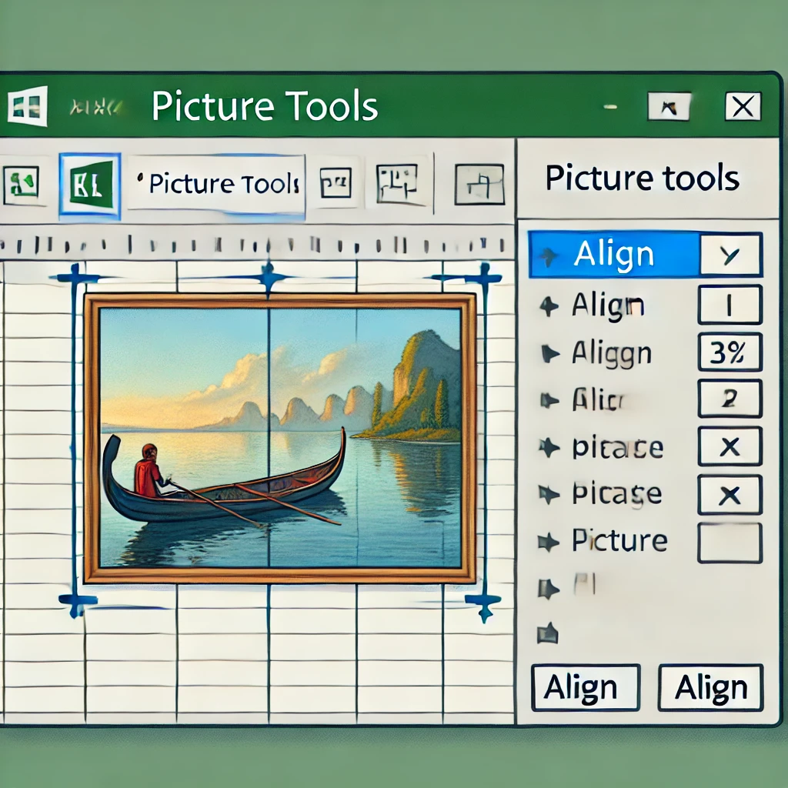Click the restore window button in title bar
788x788 pixels.
[669, 106]
